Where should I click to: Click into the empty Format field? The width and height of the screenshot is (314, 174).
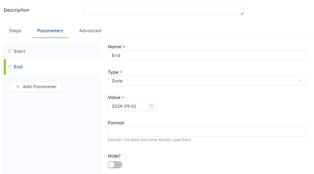(207, 131)
